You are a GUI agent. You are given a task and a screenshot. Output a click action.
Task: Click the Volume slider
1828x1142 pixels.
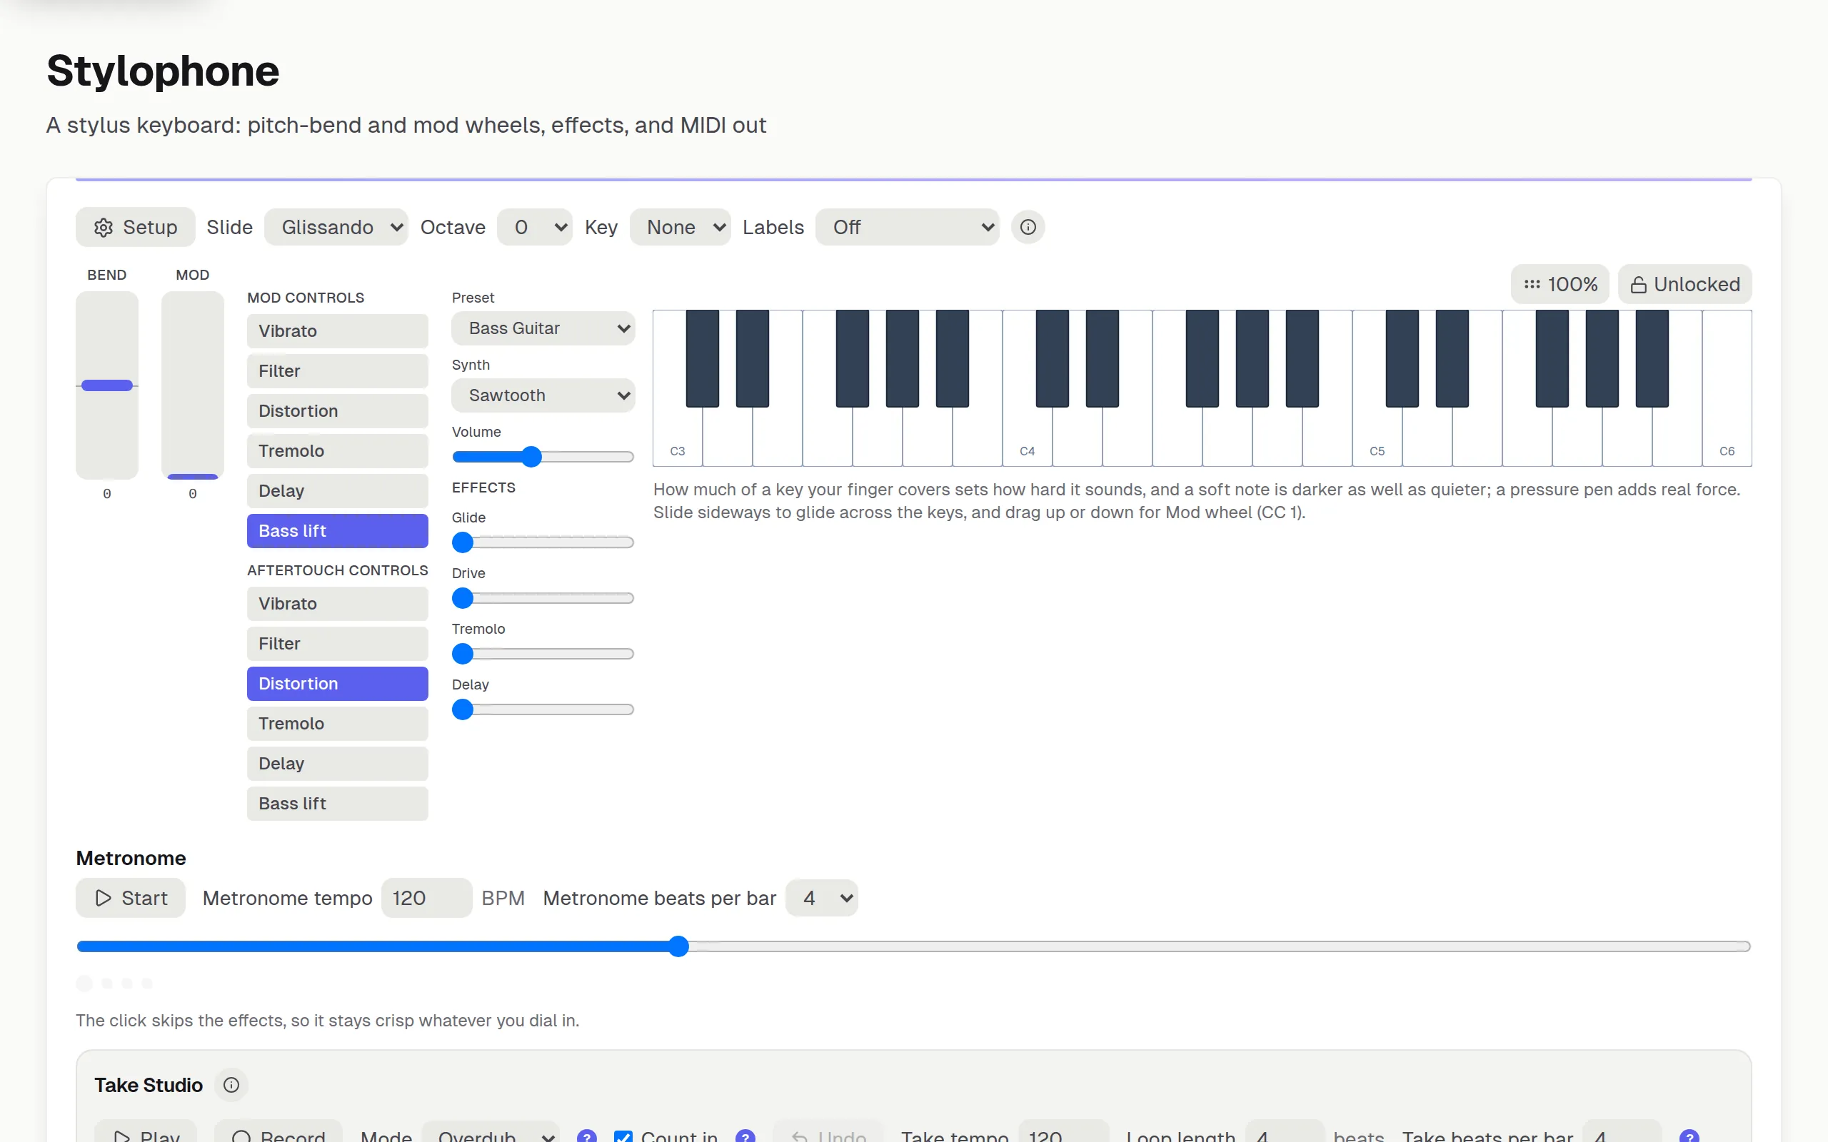tap(543, 457)
